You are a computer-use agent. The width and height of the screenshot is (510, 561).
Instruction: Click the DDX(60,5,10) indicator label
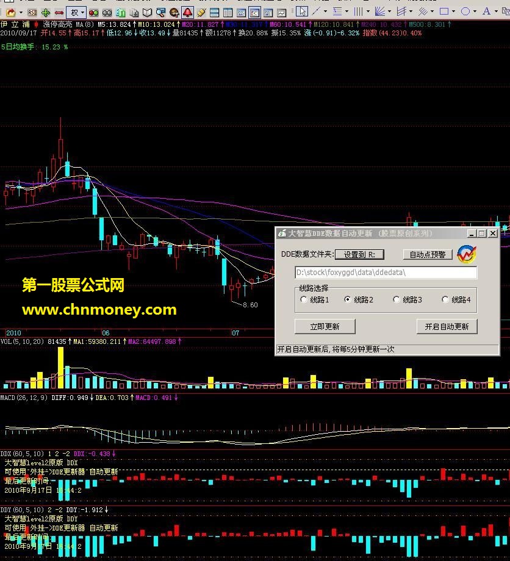pos(22,454)
